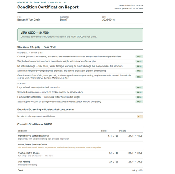Viewport: 175px width, 174px height.
Task: Click the 'Springs & suspension' row text
Action: pyautogui.click(x=50, y=92)
